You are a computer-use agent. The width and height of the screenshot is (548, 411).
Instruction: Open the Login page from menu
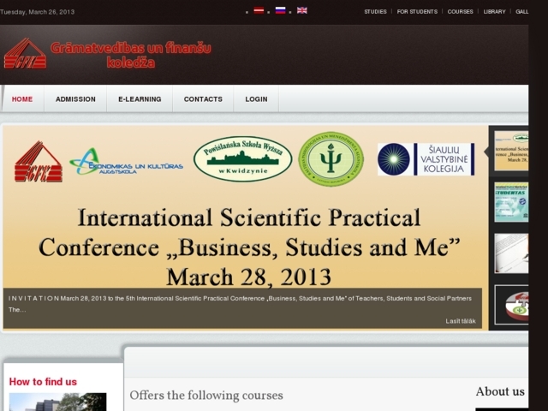tap(256, 99)
